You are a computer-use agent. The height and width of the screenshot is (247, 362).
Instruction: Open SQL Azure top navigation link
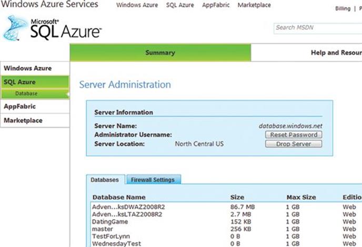(180, 5)
